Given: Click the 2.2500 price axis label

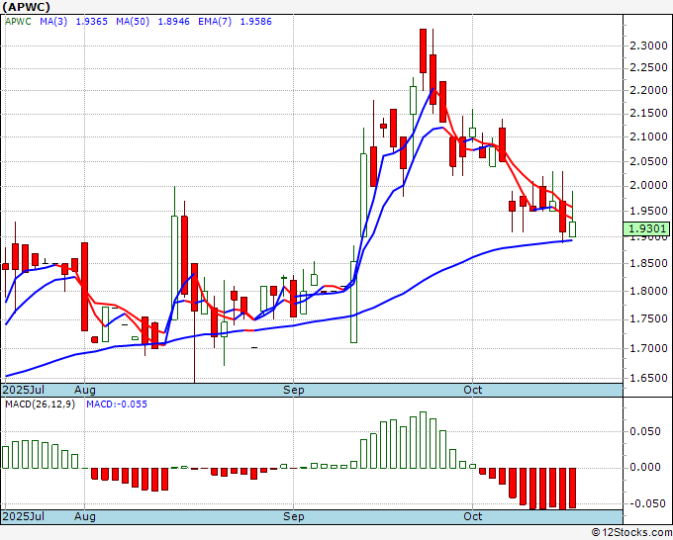Looking at the screenshot, I should coord(648,68).
